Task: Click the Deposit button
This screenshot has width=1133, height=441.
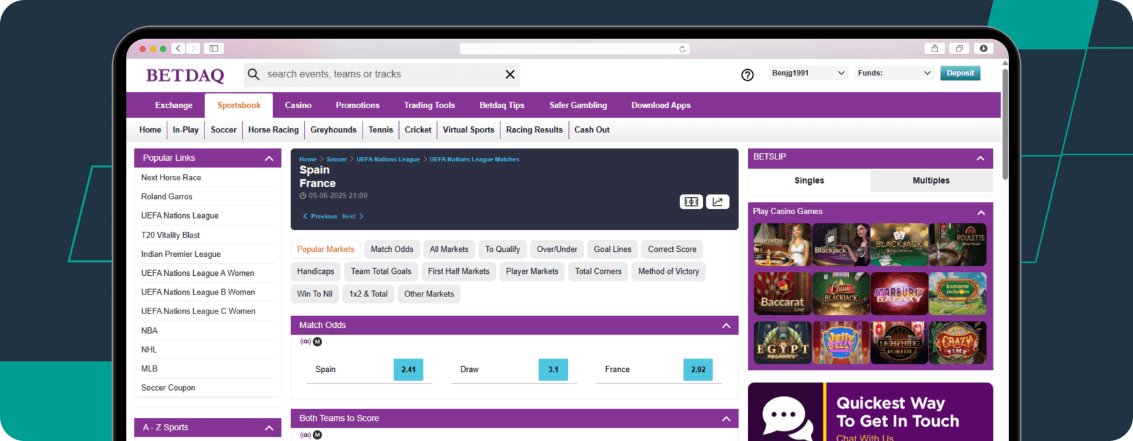Action: click(960, 73)
